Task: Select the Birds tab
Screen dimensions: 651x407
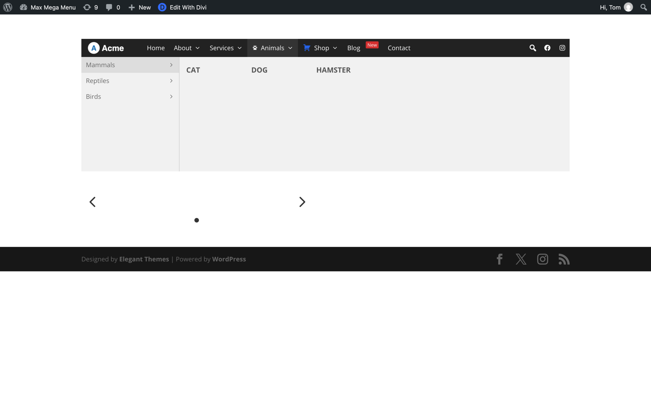Action: click(130, 96)
